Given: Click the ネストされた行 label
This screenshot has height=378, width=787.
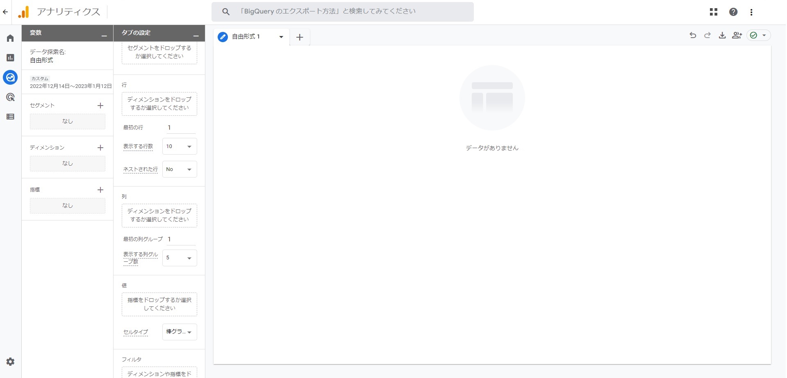Looking at the screenshot, I should pos(141,169).
